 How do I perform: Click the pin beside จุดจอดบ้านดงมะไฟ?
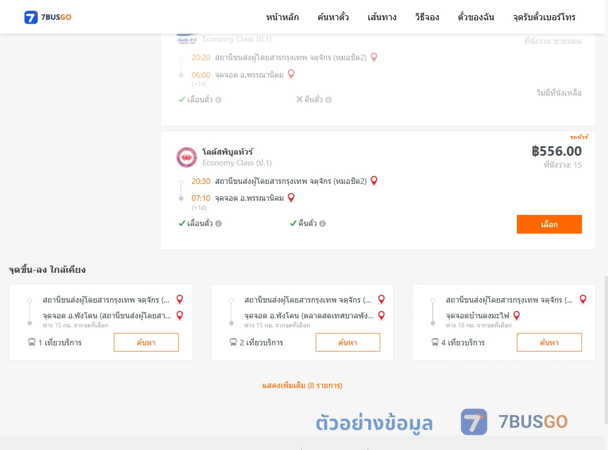516,316
